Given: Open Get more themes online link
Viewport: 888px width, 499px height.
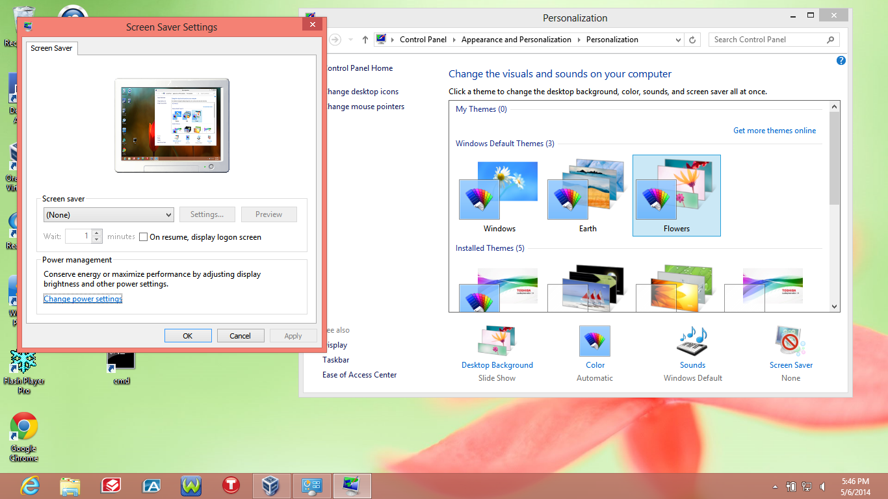Looking at the screenshot, I should [x=774, y=131].
